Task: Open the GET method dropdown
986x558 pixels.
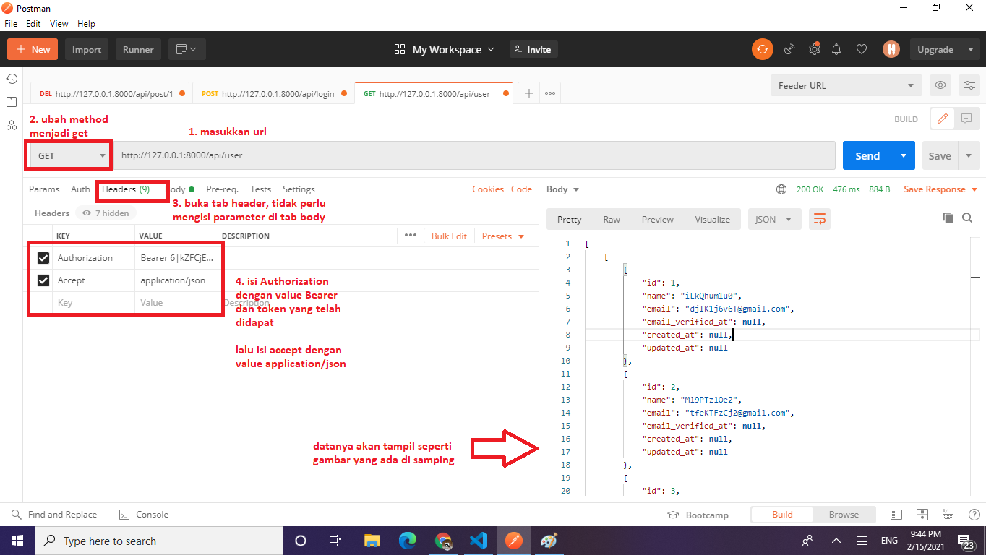Action: coord(68,155)
